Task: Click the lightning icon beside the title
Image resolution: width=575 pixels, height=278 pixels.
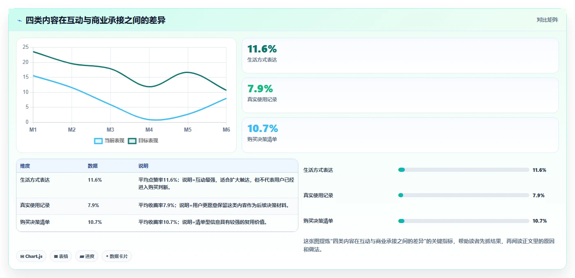Action: pyautogui.click(x=19, y=21)
